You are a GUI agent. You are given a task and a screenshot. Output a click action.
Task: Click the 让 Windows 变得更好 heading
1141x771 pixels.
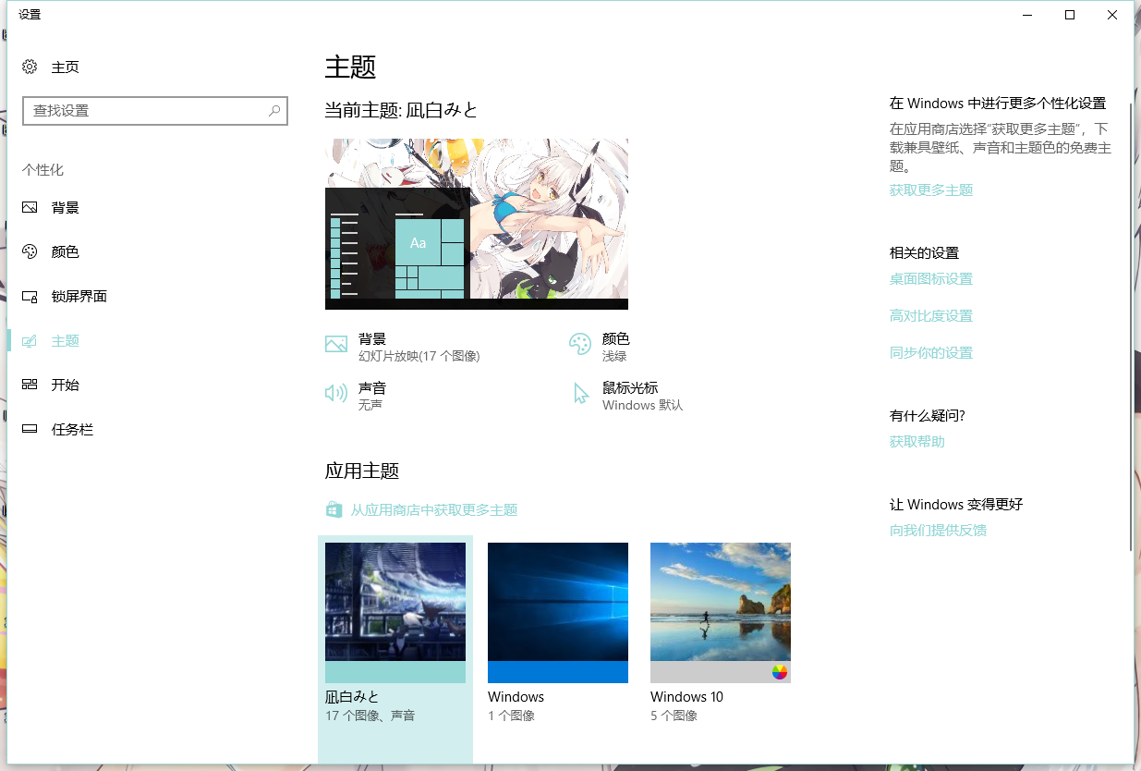coord(956,505)
